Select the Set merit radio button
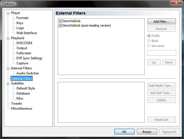 point(149,46)
